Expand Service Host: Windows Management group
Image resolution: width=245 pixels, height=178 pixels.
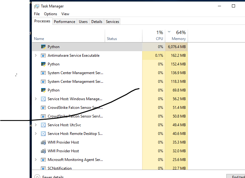click(36, 99)
